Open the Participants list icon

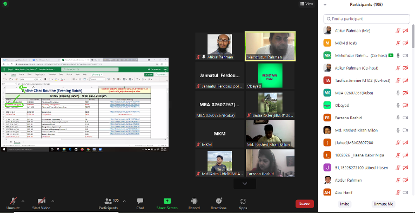point(108,201)
